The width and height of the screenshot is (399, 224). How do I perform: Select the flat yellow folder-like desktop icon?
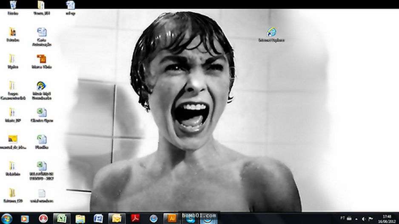[13, 142]
